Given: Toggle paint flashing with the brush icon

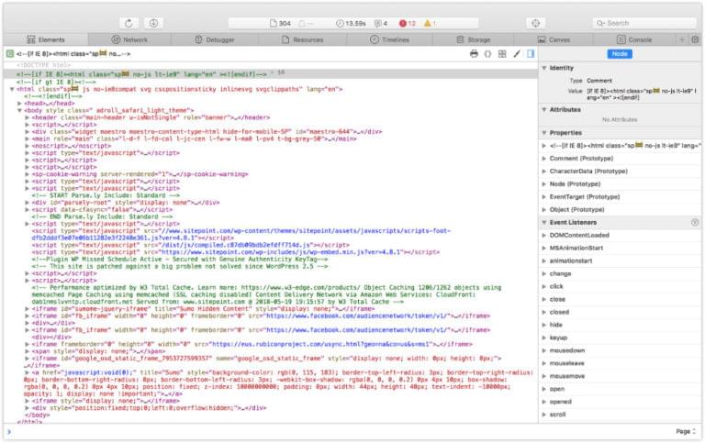Looking at the screenshot, I should [516, 54].
